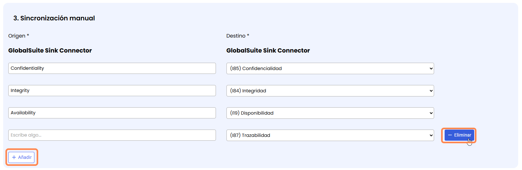Click GlobalSuite Sink Connector heading under Destino
522x170 pixels.
point(268,50)
